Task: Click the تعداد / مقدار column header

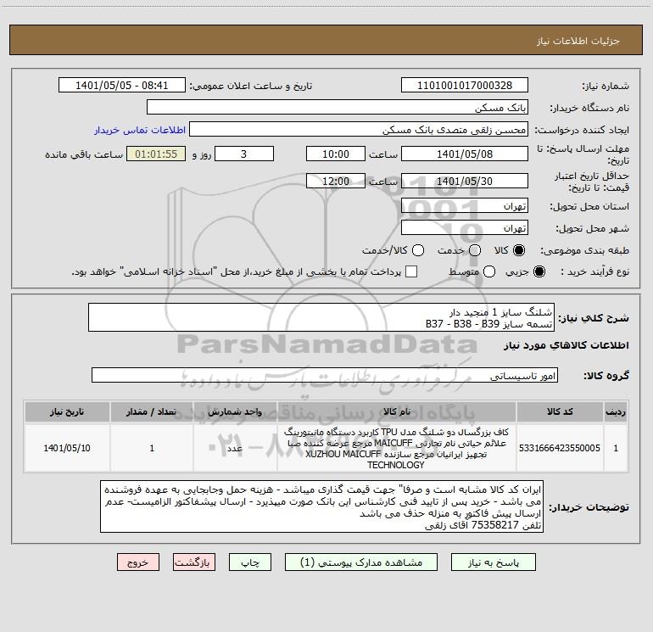Action: click(152, 411)
